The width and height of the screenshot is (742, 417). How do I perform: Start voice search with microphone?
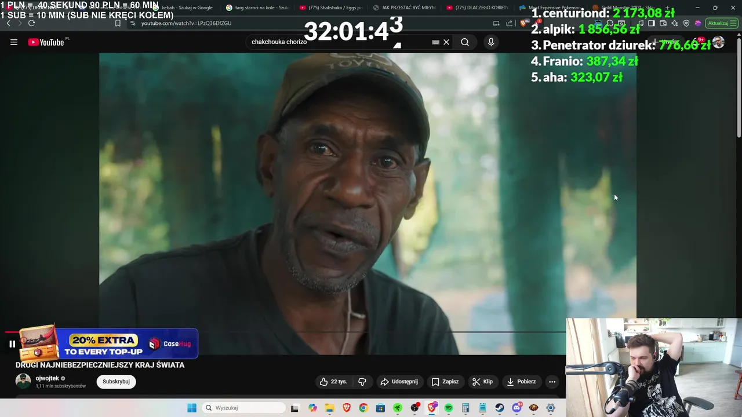[491, 42]
